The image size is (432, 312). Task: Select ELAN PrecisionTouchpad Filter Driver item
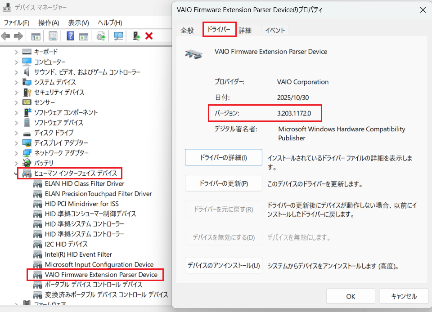[98, 194]
